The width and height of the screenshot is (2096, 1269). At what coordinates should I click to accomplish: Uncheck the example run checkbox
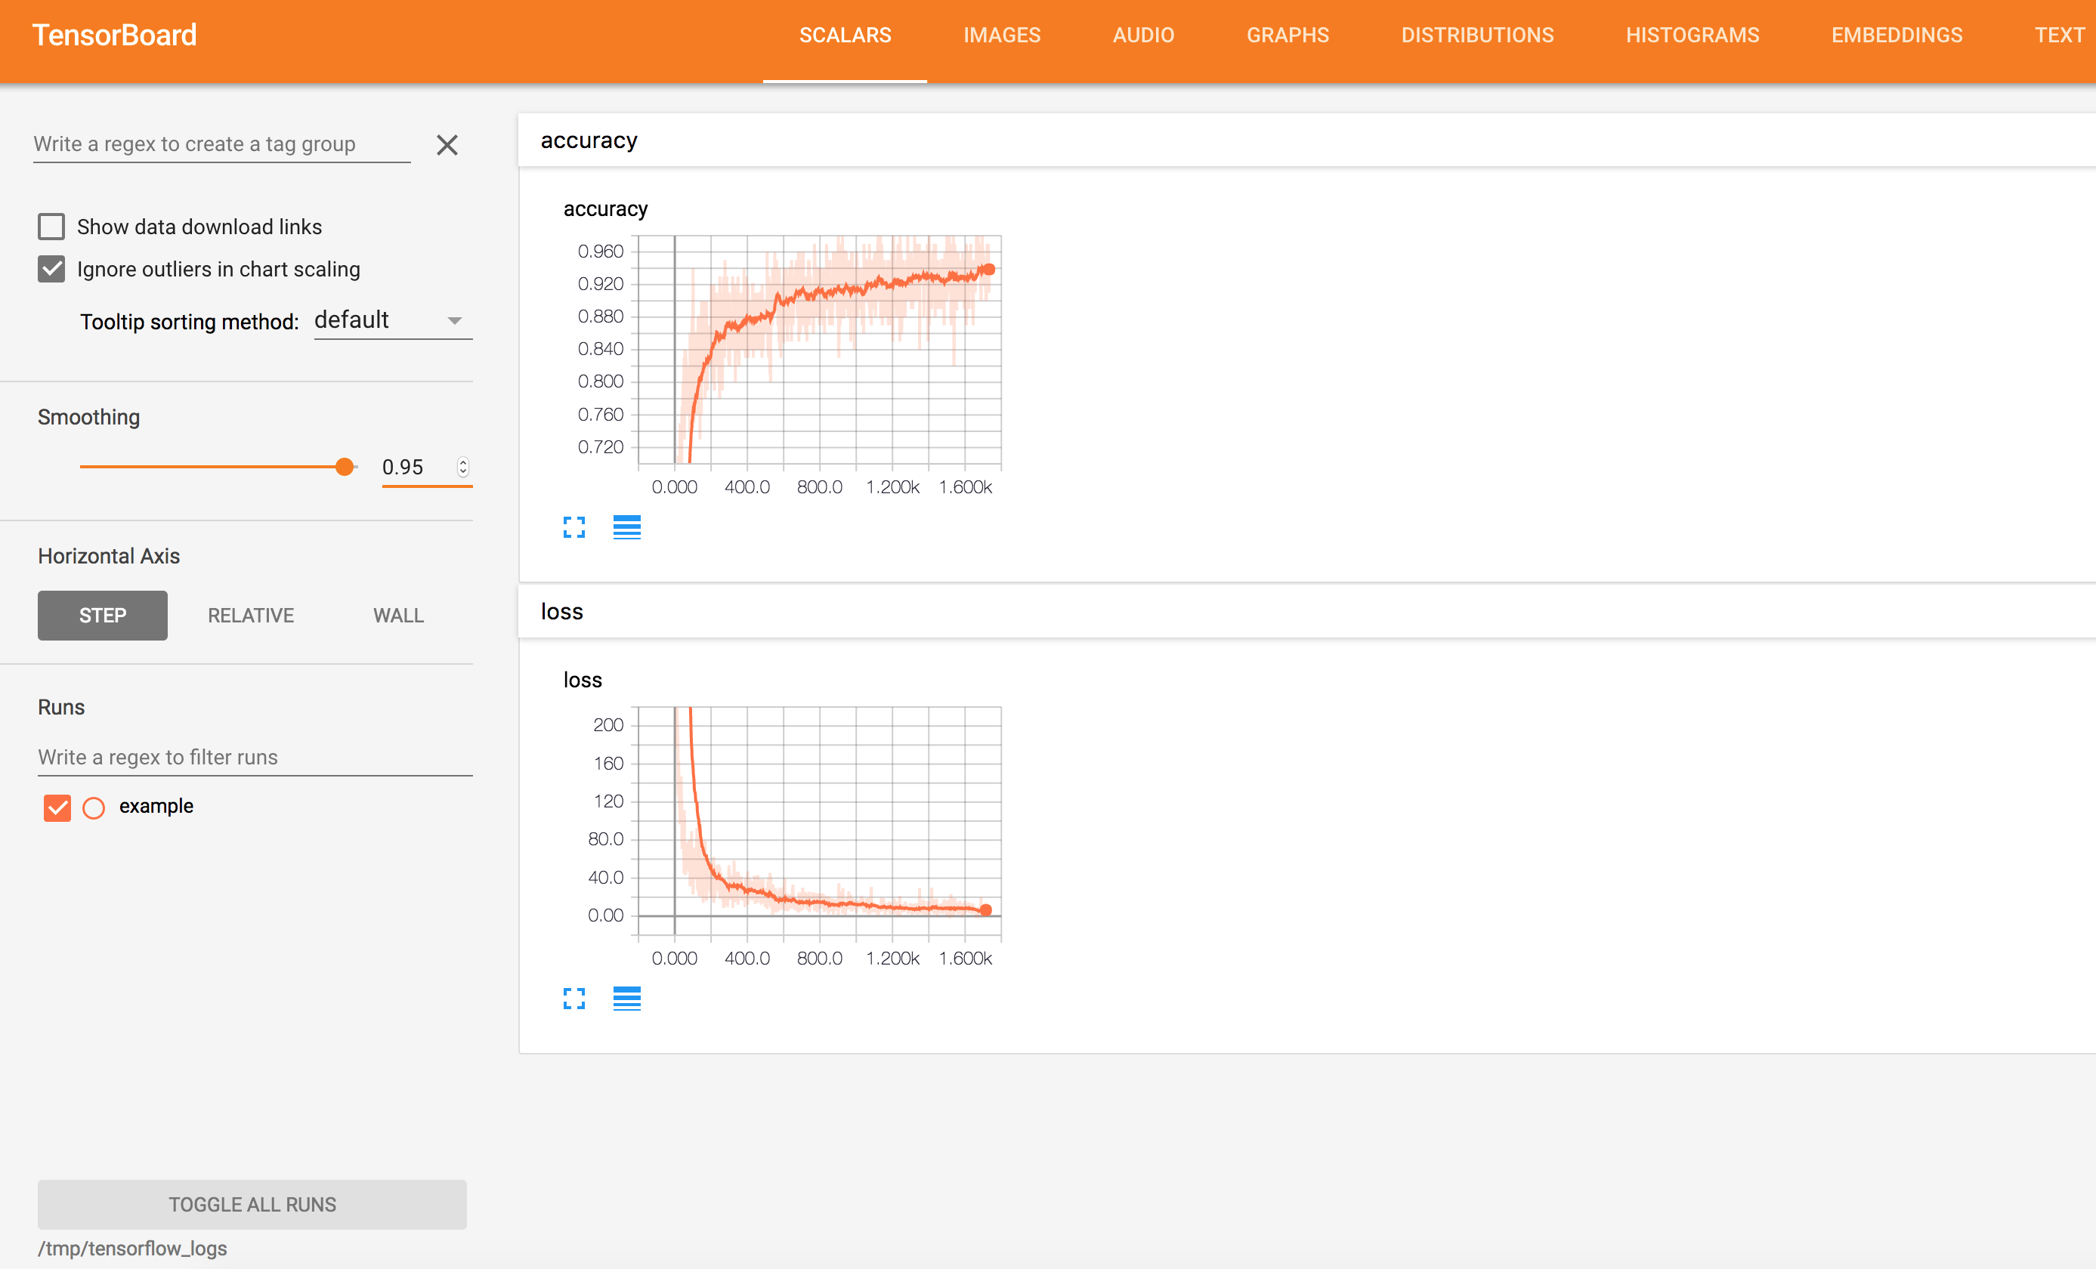pos(57,807)
